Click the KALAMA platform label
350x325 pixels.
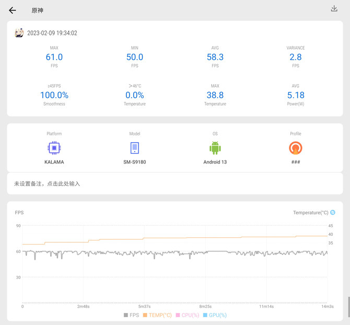coord(54,162)
